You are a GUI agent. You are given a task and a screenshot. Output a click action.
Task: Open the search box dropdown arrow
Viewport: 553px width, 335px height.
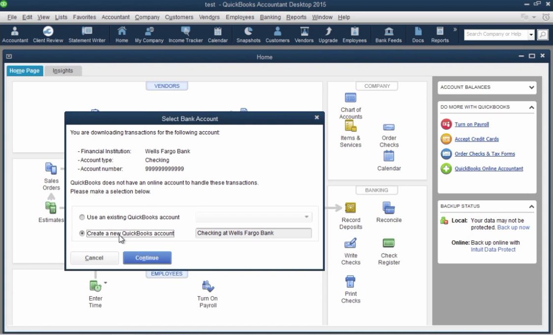pyautogui.click(x=531, y=34)
